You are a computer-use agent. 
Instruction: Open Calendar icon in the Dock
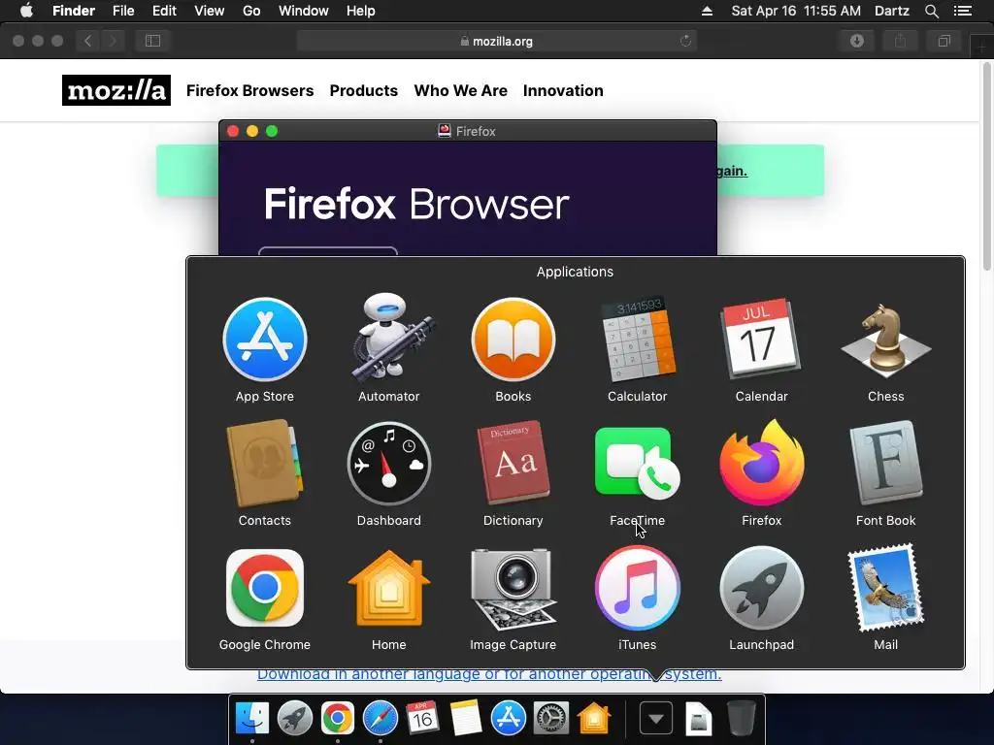[423, 719]
